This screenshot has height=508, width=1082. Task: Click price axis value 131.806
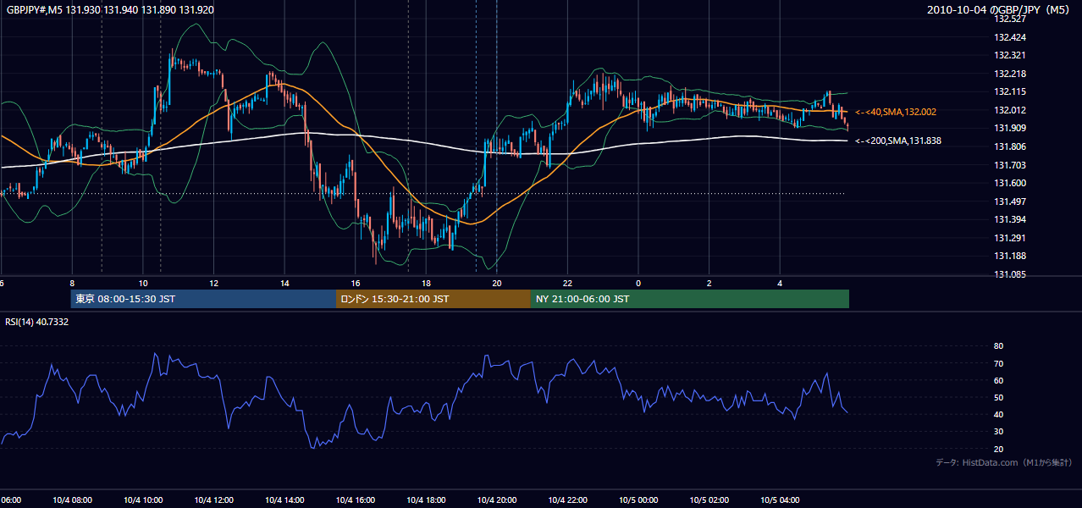(x=1009, y=146)
